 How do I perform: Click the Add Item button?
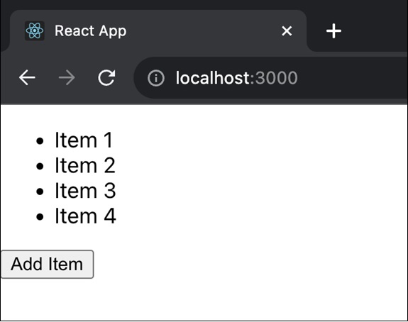coord(47,265)
